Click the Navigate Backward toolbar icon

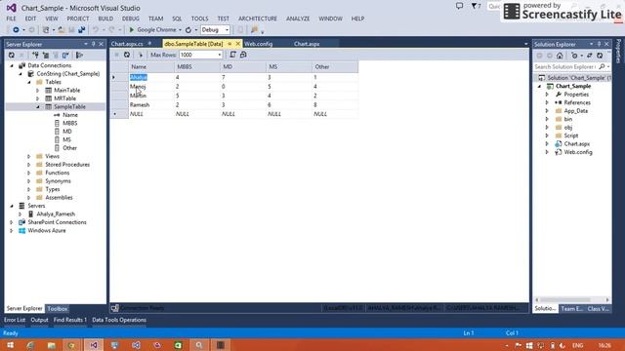(16, 30)
